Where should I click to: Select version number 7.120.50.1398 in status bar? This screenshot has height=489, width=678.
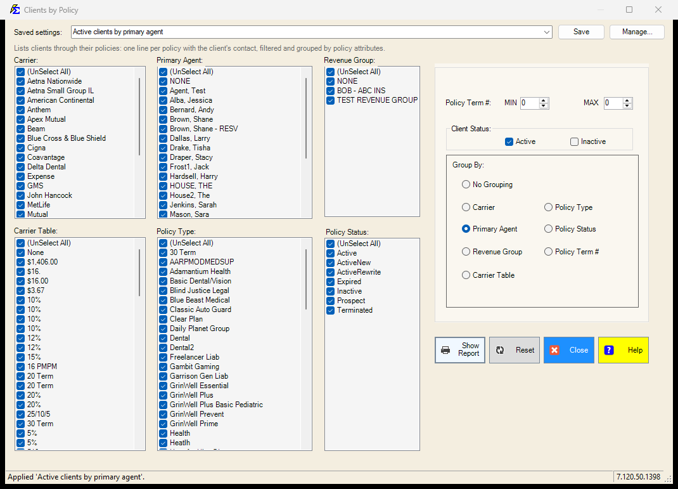[638, 477]
